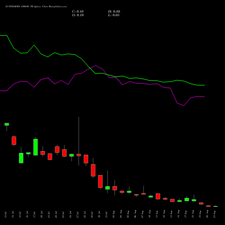Click the red candle for 19 Aug
The height and width of the screenshot is (225, 225).
201,203
